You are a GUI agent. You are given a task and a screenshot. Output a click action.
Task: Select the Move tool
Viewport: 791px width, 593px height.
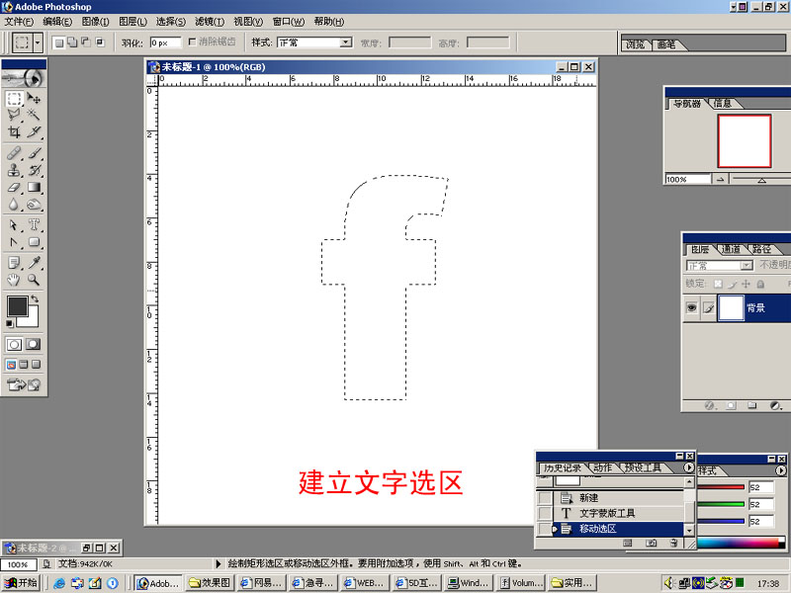(x=34, y=98)
